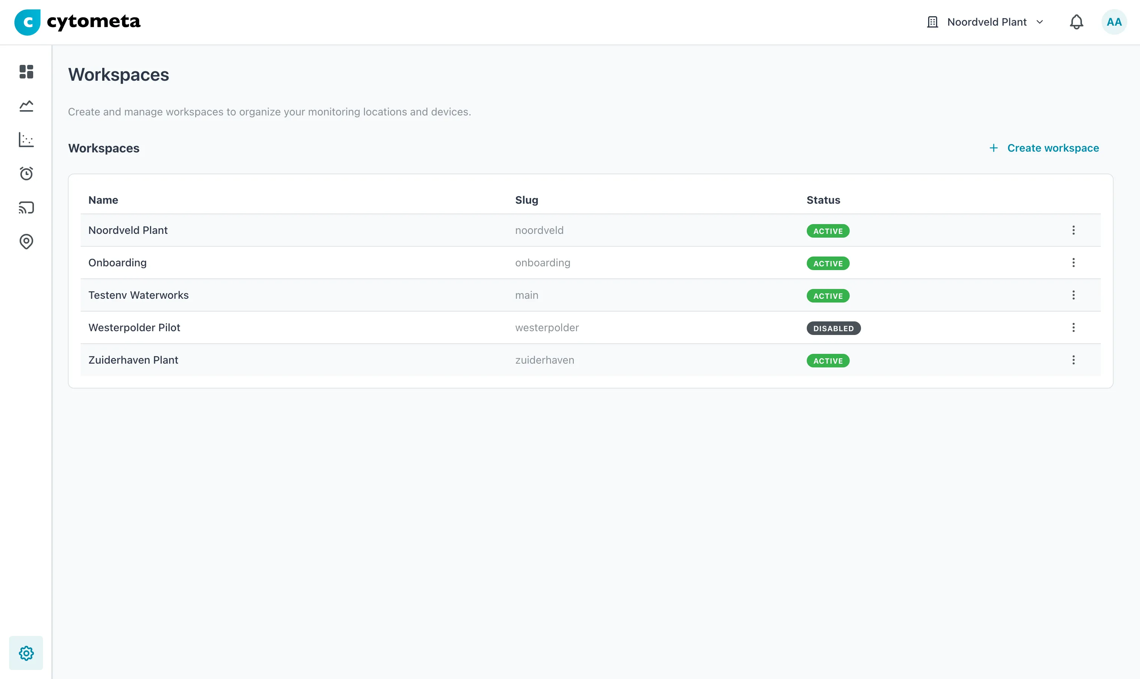Select the Onboarding workspace name
Image resolution: width=1140 pixels, height=679 pixels.
118,263
